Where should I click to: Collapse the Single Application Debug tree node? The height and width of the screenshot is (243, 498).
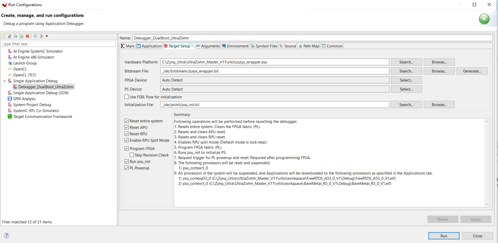coord(5,81)
